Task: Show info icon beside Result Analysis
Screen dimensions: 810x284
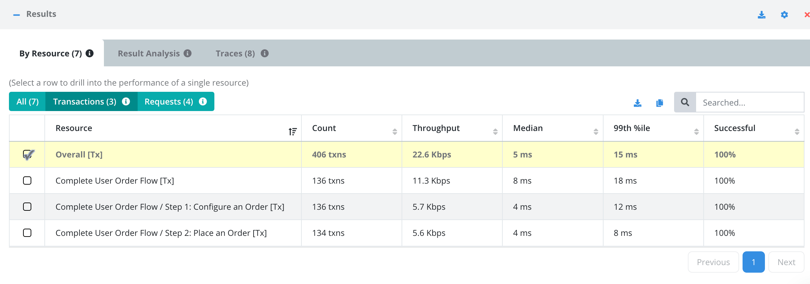Action: (x=188, y=53)
